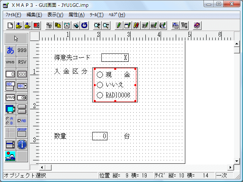Select the RSV tool
This screenshot has height=182, width=243.
pos(22,62)
